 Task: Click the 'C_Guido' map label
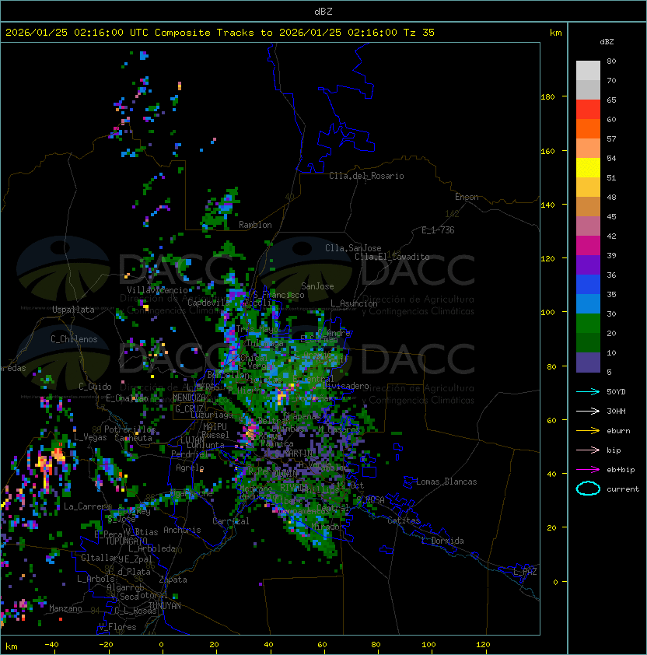(x=95, y=387)
